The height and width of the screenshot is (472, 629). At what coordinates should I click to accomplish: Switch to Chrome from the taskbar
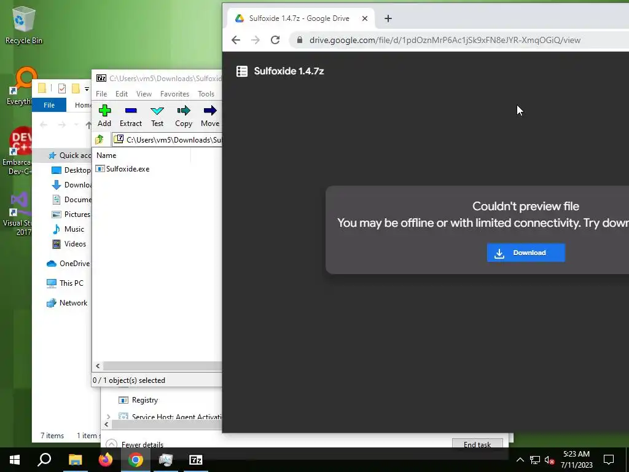(136, 460)
